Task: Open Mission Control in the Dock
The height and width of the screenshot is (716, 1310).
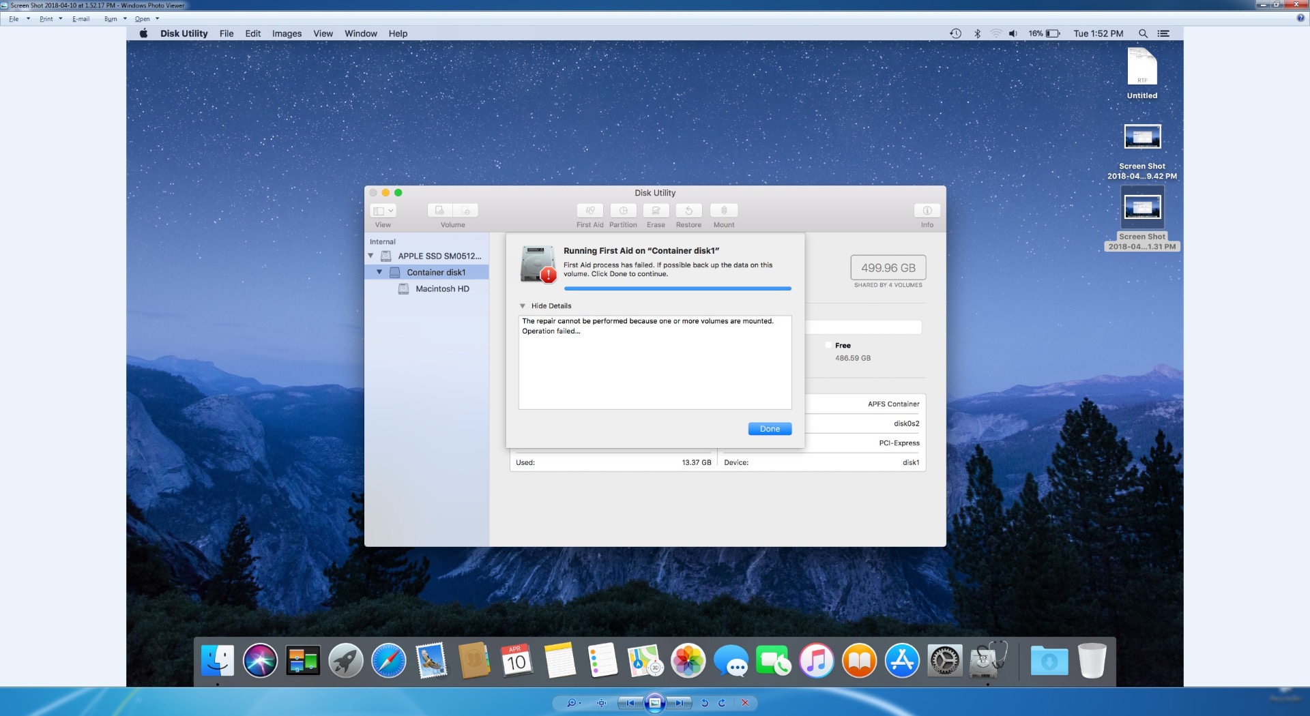Action: click(x=303, y=661)
